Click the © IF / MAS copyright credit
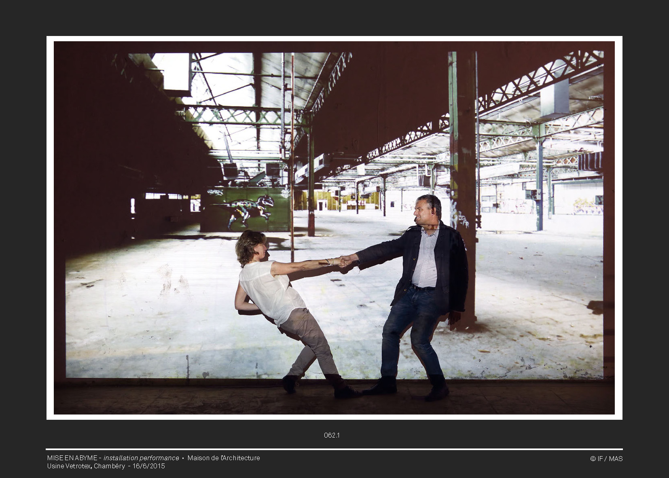669x478 pixels. [x=606, y=459]
